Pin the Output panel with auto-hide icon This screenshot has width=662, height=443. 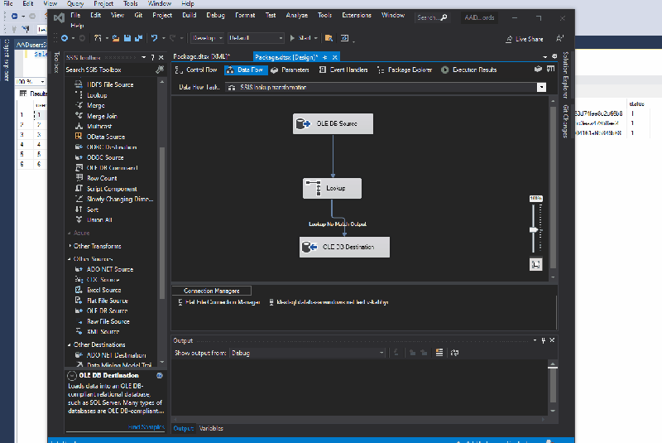point(544,340)
